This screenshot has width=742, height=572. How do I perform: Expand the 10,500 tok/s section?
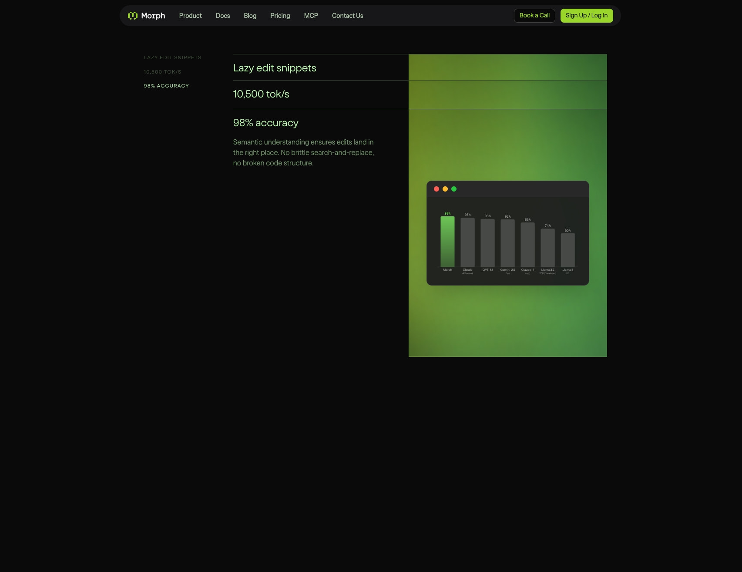click(261, 94)
